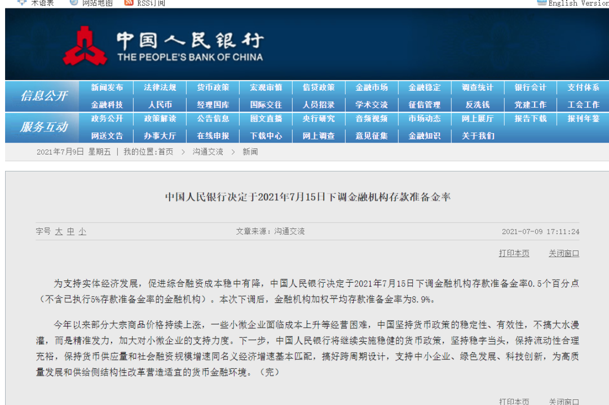
Task: Click the People's Bank of China logo
Action: click(85, 46)
